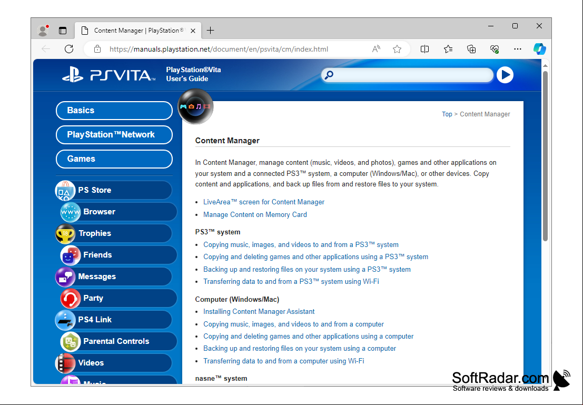Open Copying and deleting games using computer link

pos(308,336)
